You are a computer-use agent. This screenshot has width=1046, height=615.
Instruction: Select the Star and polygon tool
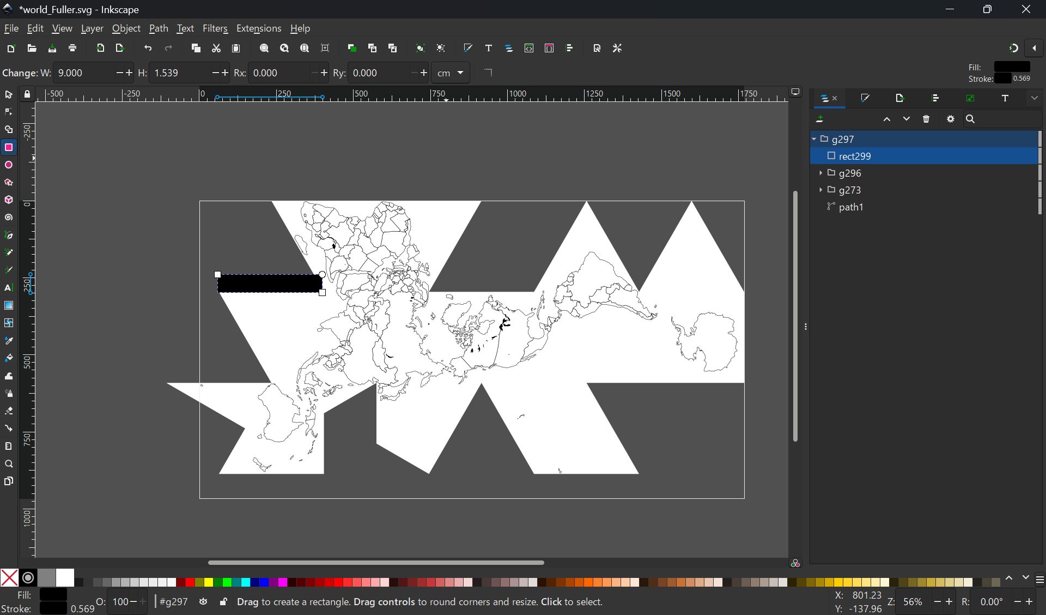(8, 182)
